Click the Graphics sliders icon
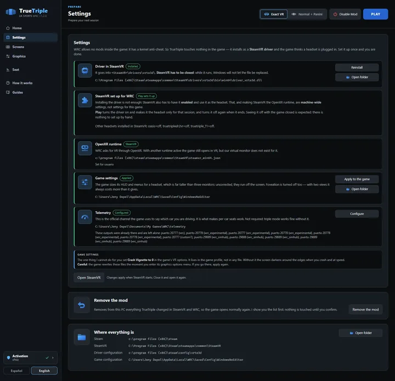Screen dimensions: 395x381 click(8, 56)
